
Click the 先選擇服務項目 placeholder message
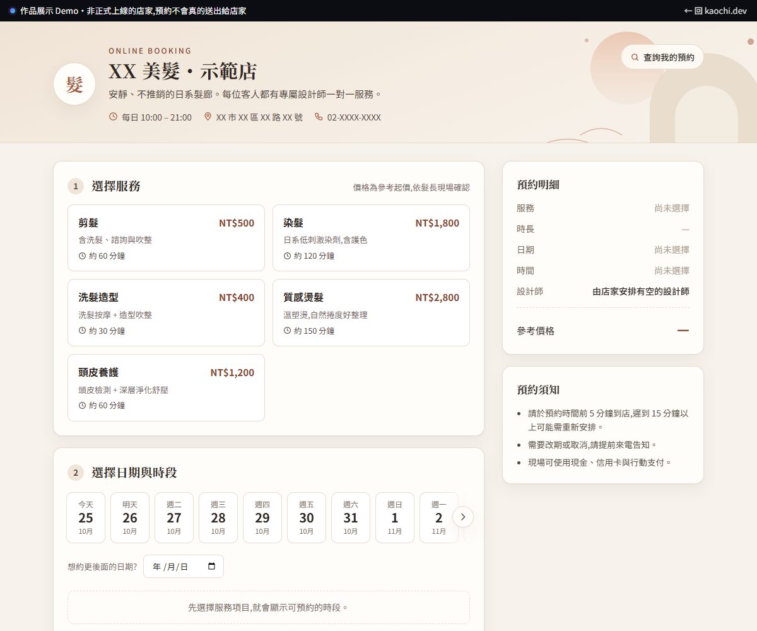click(x=269, y=607)
